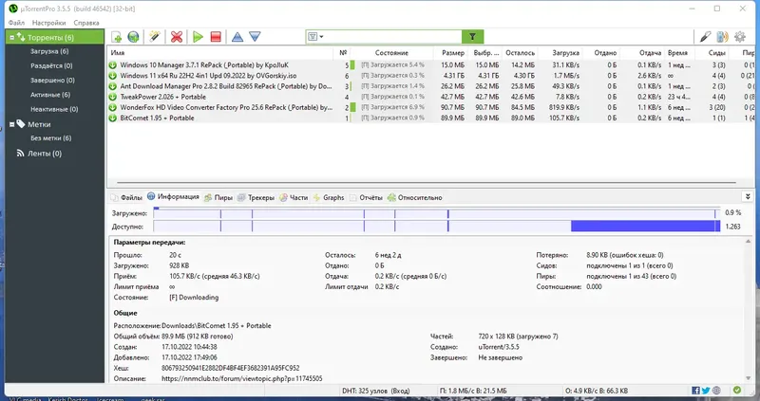Image resolution: width=760 pixels, height=401 pixels.
Task: Click status icon of TweakPower 2.026 torrent
Action: coord(112,97)
